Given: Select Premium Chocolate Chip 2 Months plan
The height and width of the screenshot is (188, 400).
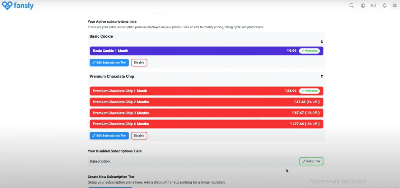Looking at the screenshot, I should pyautogui.click(x=187, y=102).
